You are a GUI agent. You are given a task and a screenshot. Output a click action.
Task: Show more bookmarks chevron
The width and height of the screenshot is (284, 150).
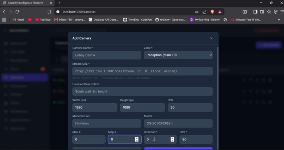click(x=279, y=20)
